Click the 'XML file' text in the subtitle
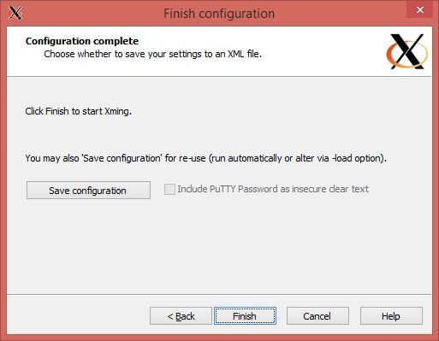Viewport: 439px width, 341px height. (x=245, y=54)
